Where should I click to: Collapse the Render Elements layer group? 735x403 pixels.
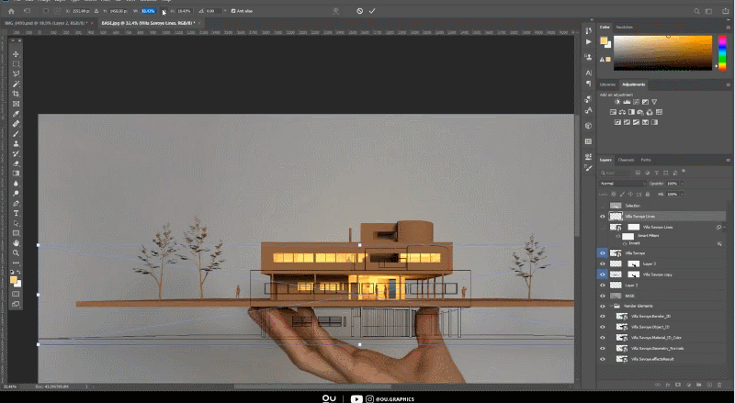click(613, 306)
